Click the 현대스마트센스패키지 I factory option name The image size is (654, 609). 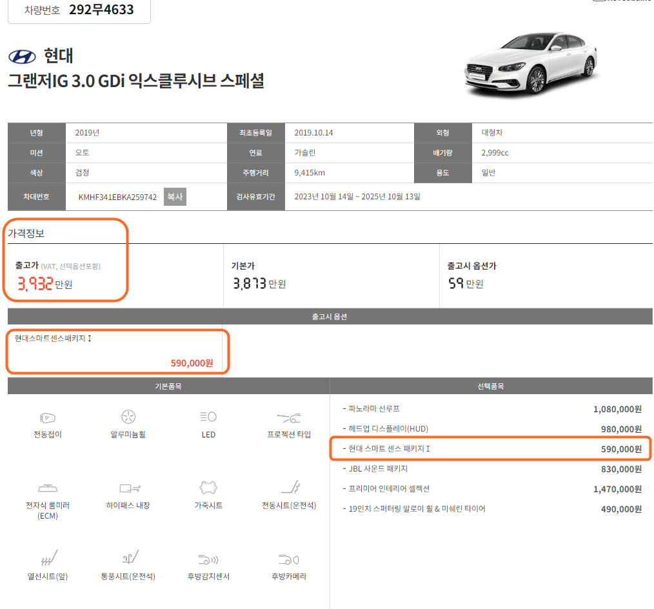tap(53, 338)
